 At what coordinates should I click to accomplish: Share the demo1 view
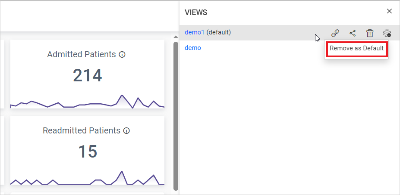pos(353,33)
